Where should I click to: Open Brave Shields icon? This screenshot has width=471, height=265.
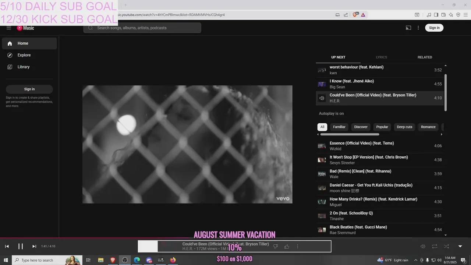click(x=355, y=15)
